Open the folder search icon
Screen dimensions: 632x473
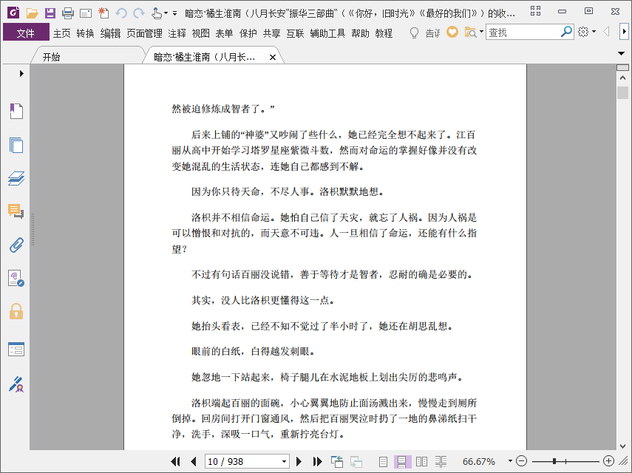(x=470, y=33)
